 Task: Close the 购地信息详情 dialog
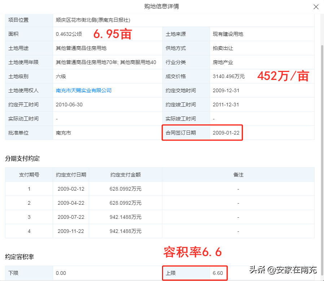[x=316, y=7]
